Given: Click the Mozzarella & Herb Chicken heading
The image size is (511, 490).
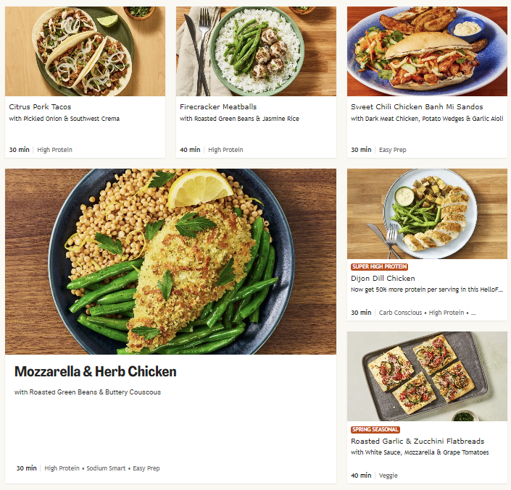Looking at the screenshot, I should [95, 372].
